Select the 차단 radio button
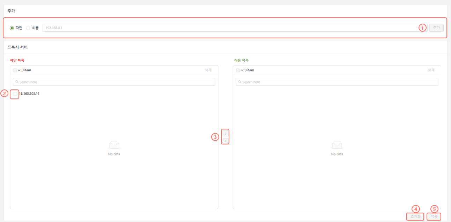This screenshot has width=451, height=222. (x=12, y=28)
